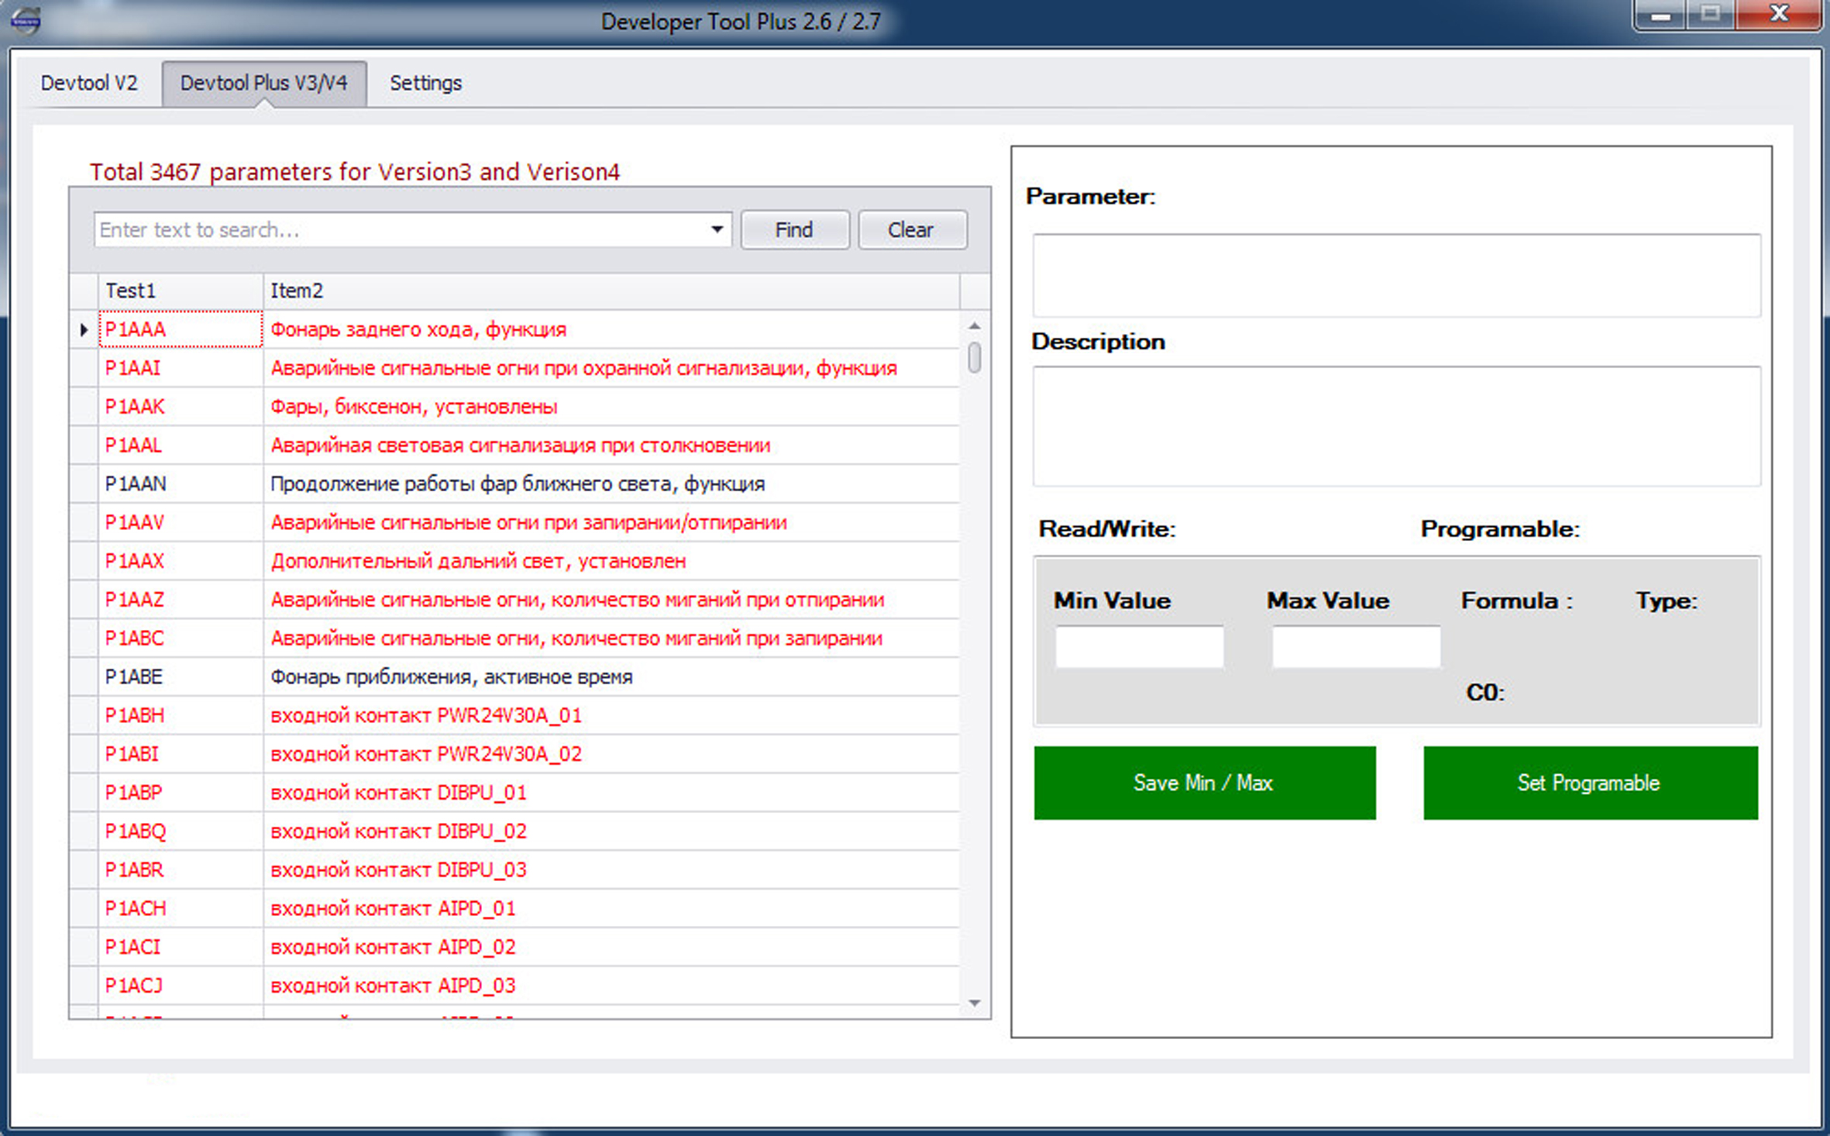Click the green Save Min / Max button
The image size is (1830, 1136).
click(x=1204, y=783)
